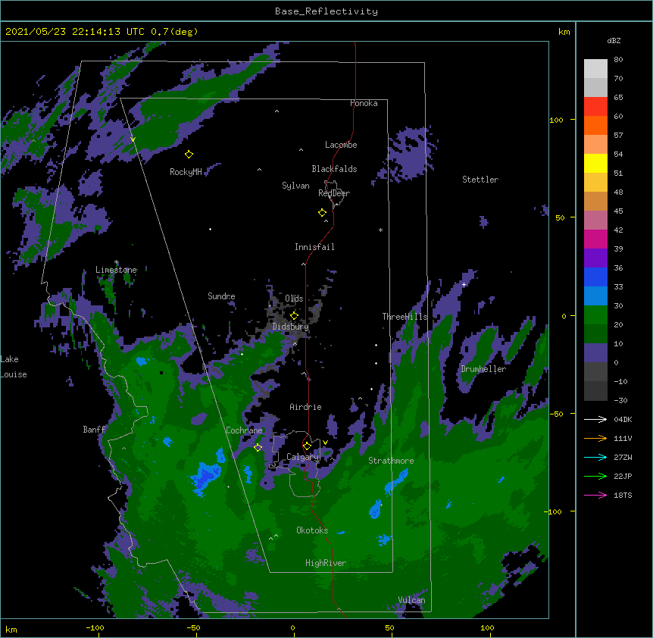Click the Base_Reflectivity title text
653x638 pixels.
[326, 11]
